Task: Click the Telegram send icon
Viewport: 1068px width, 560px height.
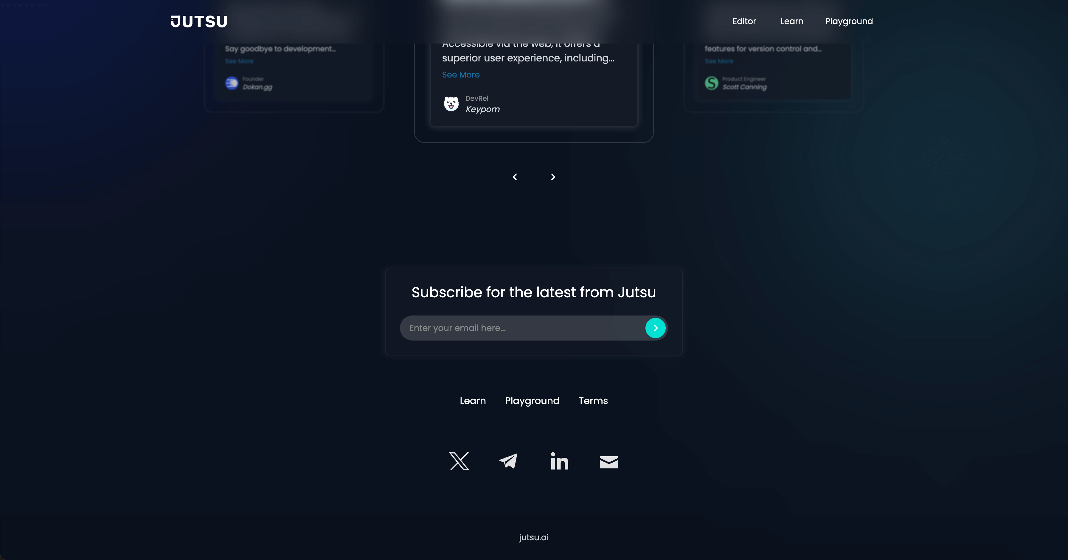Action: pos(509,462)
